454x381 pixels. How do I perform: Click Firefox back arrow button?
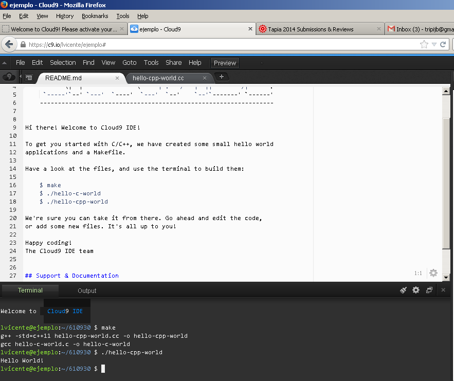tap(9, 45)
